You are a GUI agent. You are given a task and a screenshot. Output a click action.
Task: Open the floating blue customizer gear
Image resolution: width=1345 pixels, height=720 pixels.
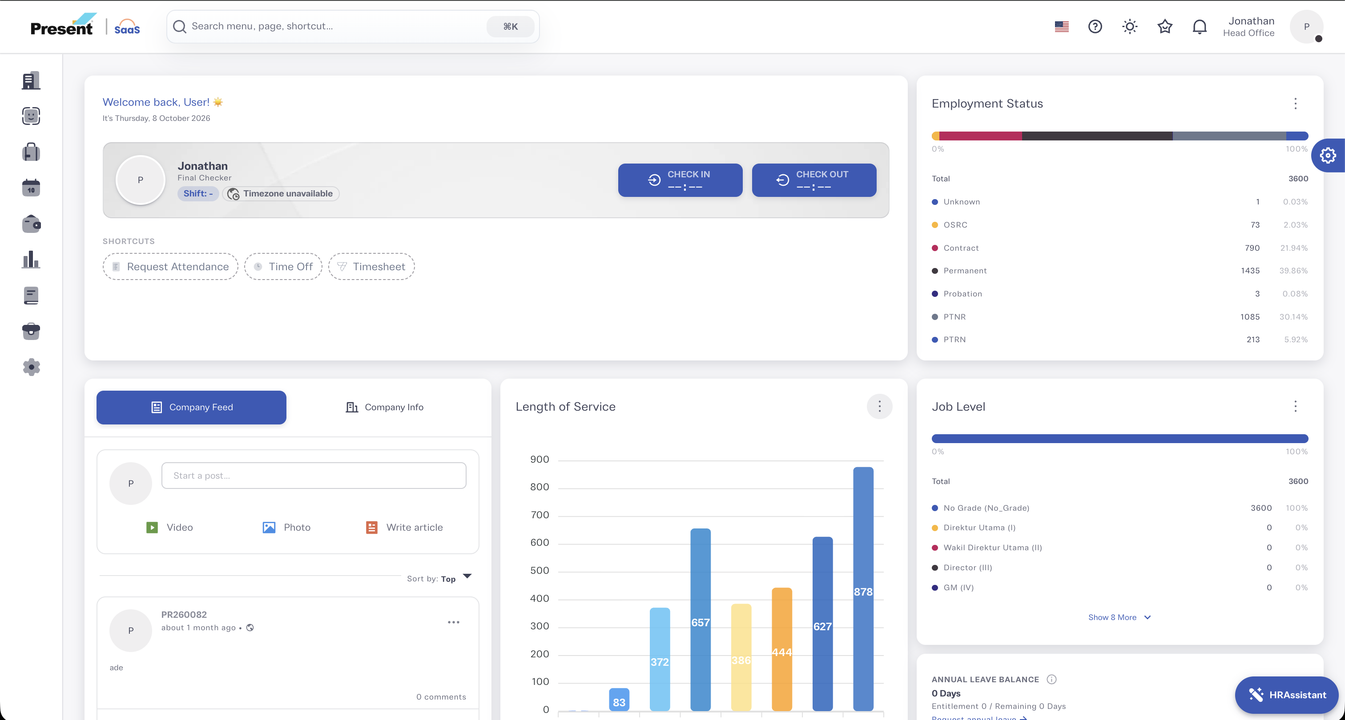click(1328, 155)
